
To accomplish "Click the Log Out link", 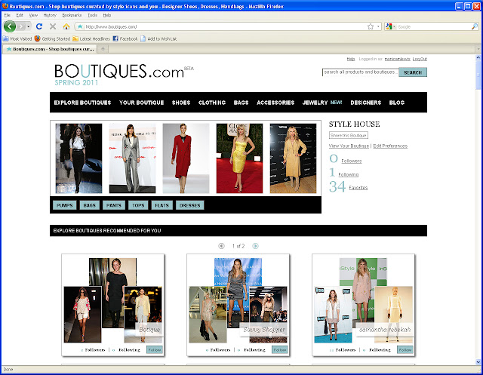I will pos(420,59).
